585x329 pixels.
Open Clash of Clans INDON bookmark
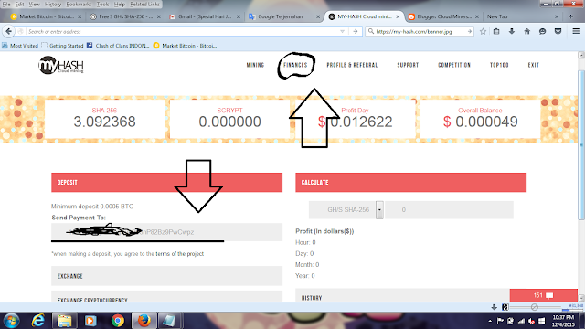118,46
